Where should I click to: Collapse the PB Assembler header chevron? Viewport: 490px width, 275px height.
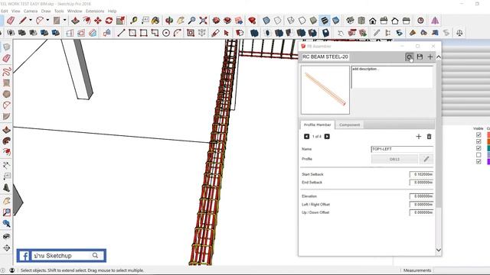(439, 57)
